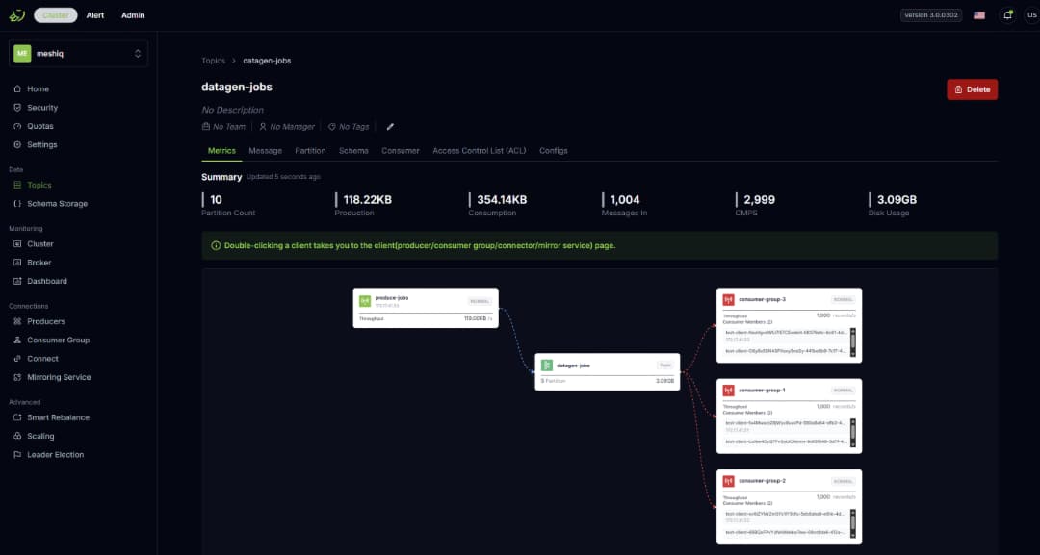
Task: Open the language flag selector
Action: tap(978, 14)
